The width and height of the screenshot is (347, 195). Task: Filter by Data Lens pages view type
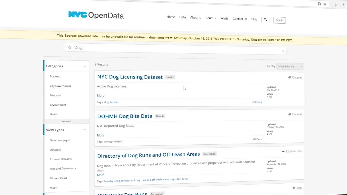pyautogui.click(x=60, y=140)
